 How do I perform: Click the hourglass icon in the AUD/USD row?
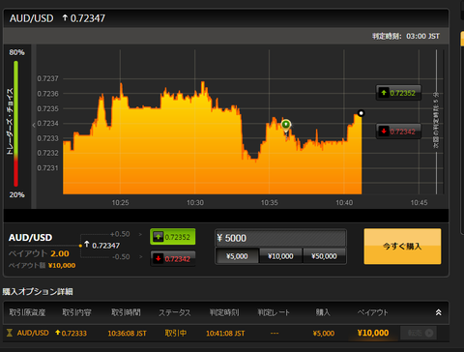10,333
